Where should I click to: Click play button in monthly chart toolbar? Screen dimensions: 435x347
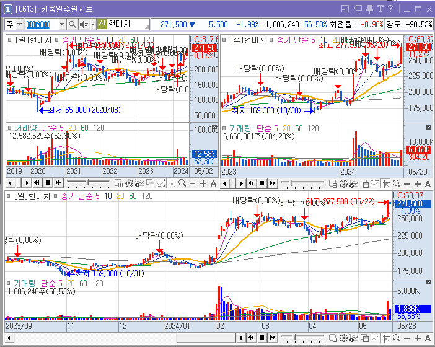[x=27, y=183]
